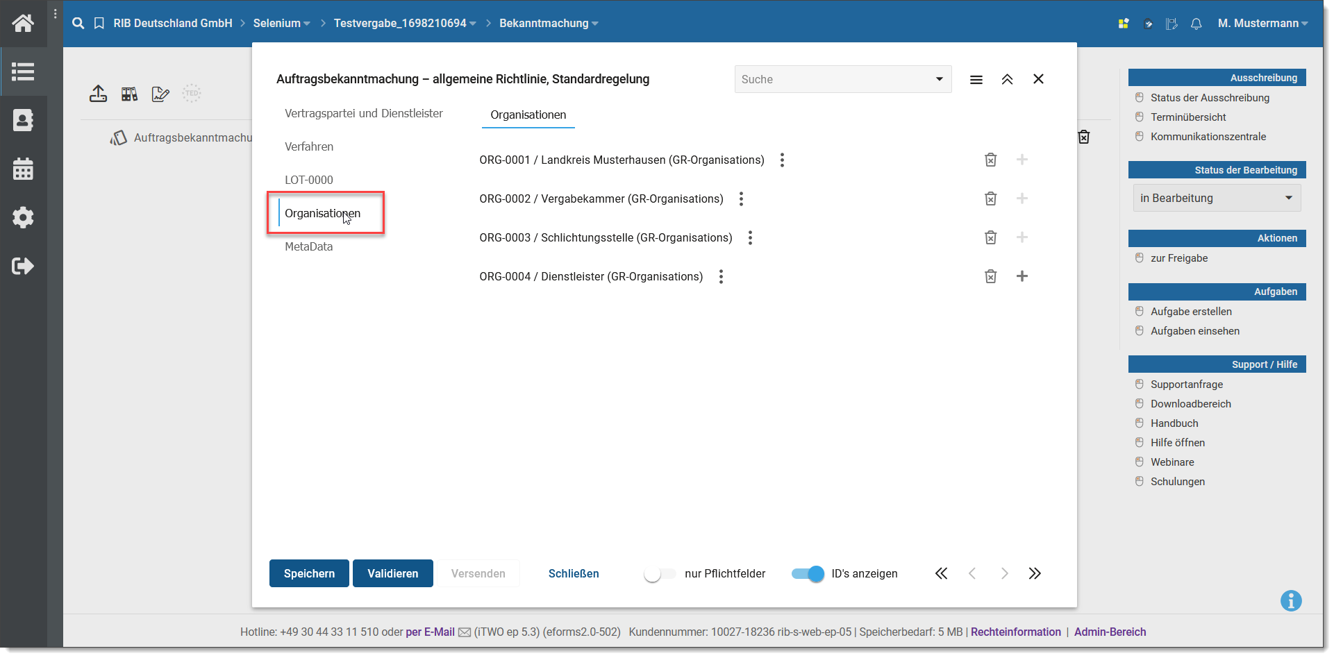Open the vertical dots menu beside sidebar

coord(56,13)
